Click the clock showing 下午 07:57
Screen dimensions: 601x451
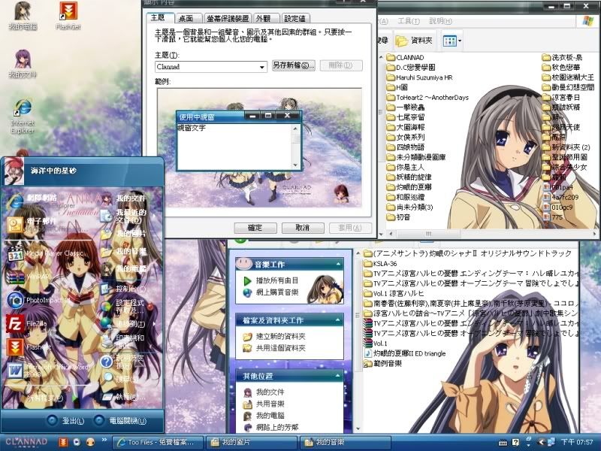577,443
